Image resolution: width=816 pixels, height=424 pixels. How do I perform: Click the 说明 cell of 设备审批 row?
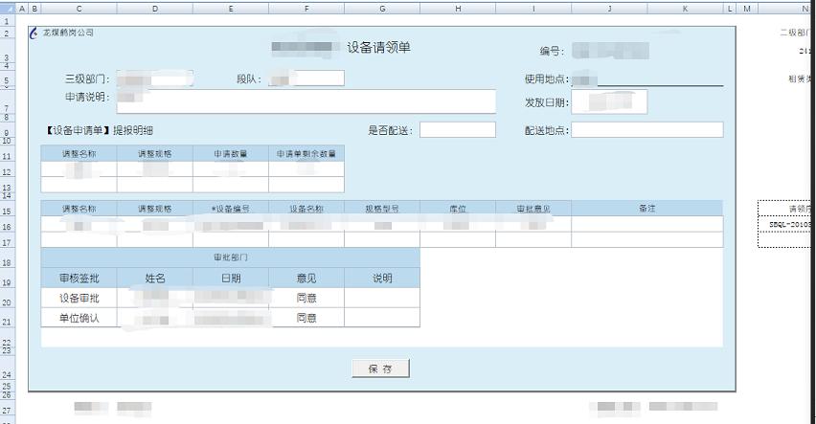pos(382,298)
